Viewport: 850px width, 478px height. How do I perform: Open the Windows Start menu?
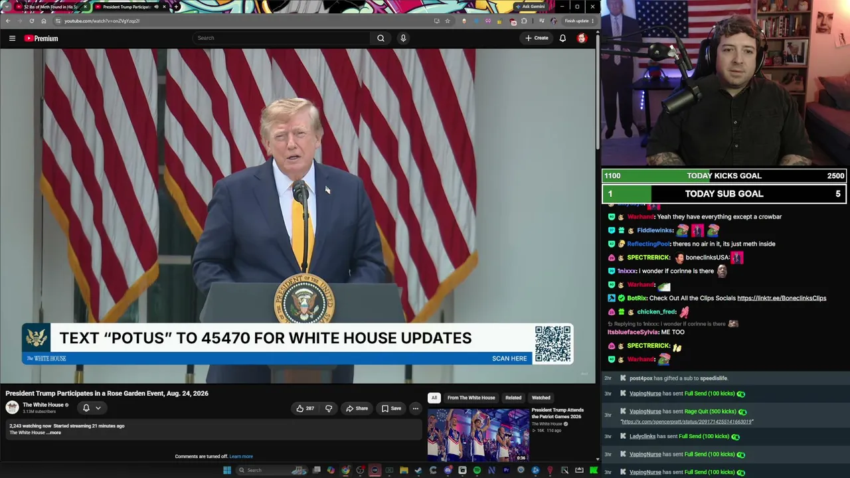[x=227, y=471]
